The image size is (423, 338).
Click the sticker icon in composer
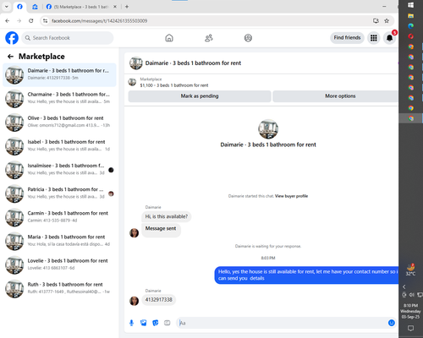click(156, 323)
